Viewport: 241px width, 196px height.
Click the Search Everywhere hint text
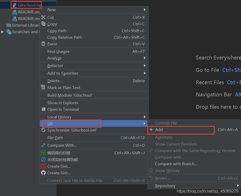pyautogui.click(x=218, y=58)
